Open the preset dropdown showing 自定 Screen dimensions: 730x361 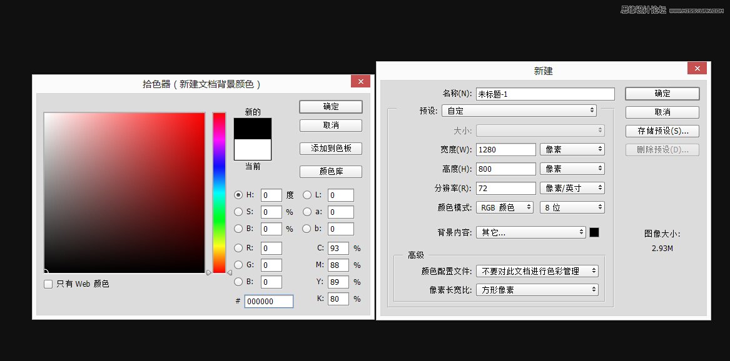(519, 111)
